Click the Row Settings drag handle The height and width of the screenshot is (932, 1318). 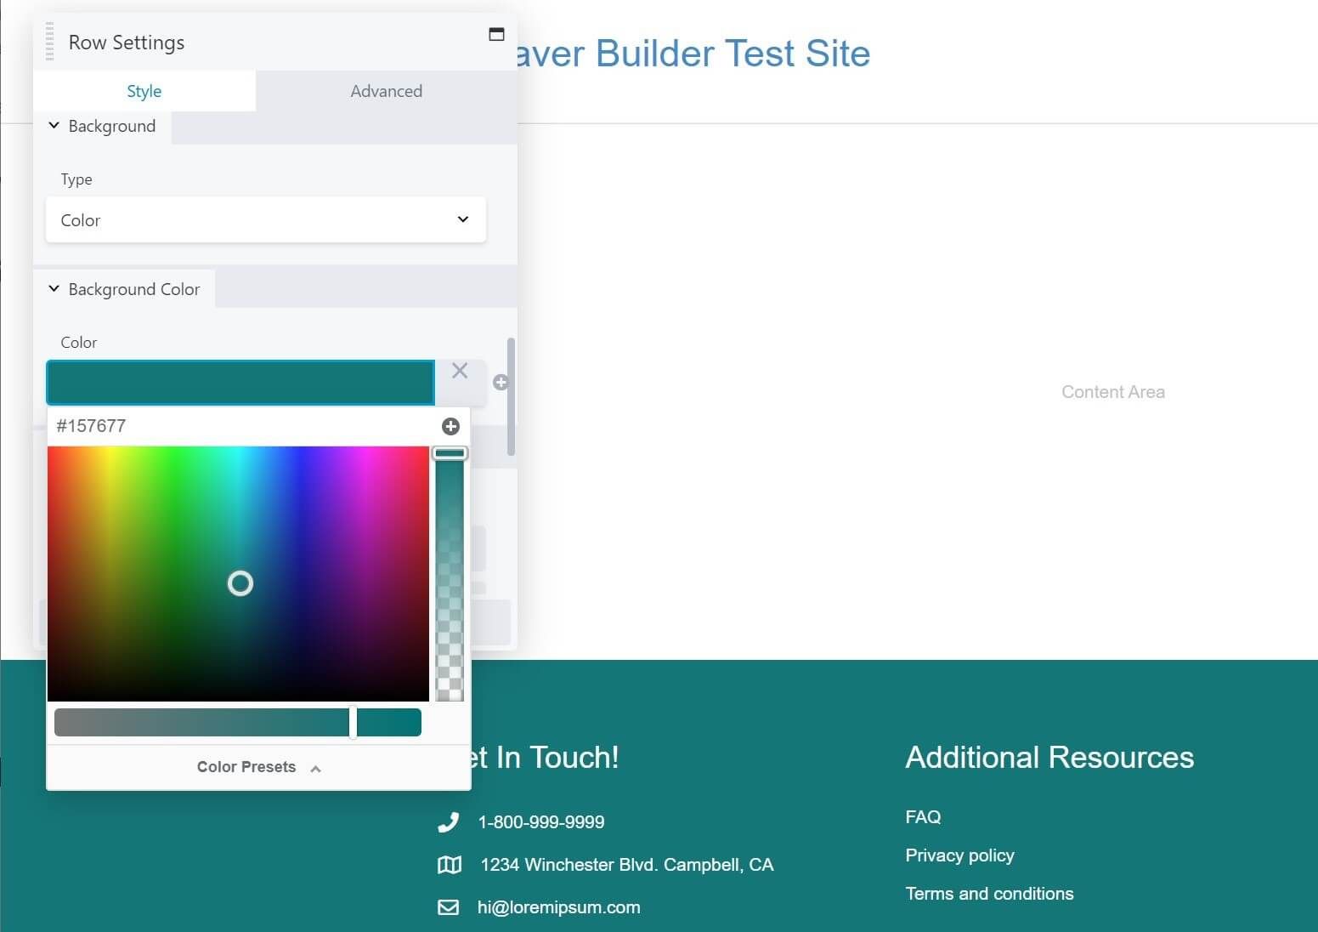coord(49,41)
